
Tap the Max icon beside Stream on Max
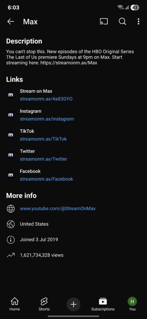11,95
